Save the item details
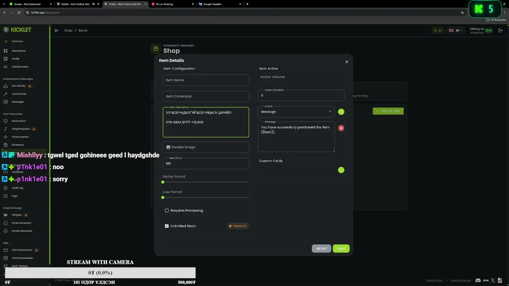This screenshot has height=286, width=509. (341, 249)
